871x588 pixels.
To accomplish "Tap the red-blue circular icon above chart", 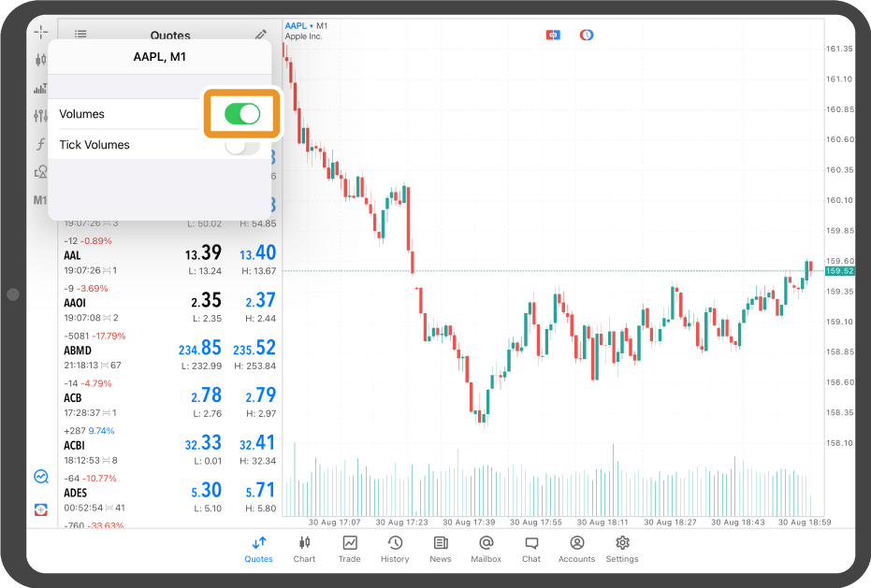I will coord(587,35).
